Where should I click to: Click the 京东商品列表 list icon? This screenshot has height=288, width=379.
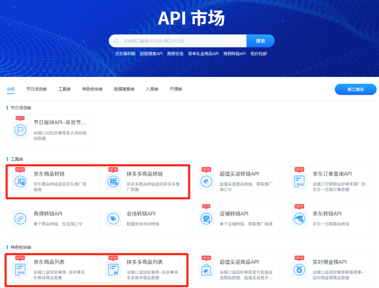(20, 270)
